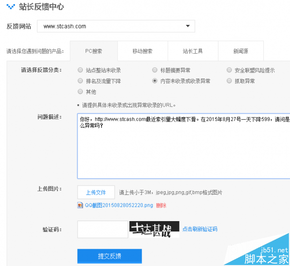Choose the 安全联盟风险提示 radio option
290x266 pixels.
[229, 70]
